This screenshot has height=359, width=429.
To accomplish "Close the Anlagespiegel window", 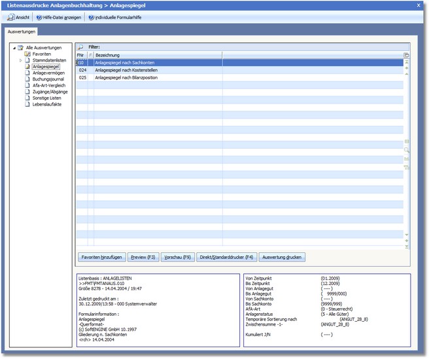I will pyautogui.click(x=419, y=5).
